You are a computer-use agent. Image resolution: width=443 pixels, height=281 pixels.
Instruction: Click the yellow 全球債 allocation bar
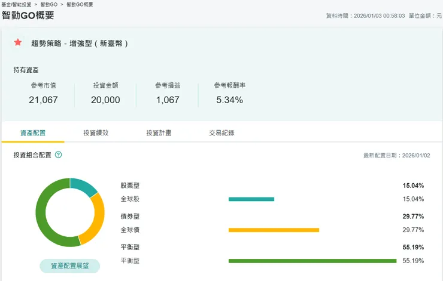[274, 230]
